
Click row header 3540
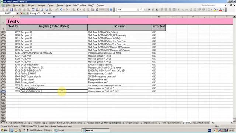pyautogui.click(x=3, y=53)
